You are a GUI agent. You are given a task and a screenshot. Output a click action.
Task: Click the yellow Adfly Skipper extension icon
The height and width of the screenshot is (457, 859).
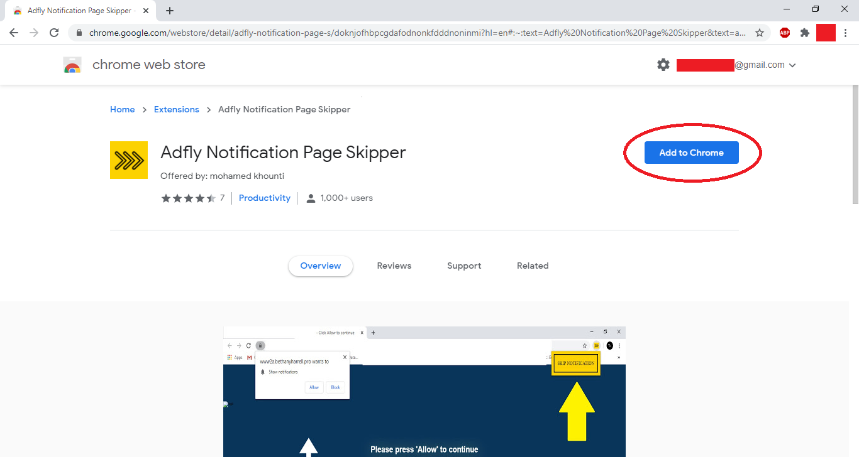(129, 160)
